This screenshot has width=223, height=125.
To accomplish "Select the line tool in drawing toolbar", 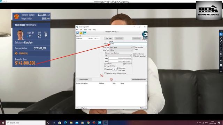I will pos(221,44).
